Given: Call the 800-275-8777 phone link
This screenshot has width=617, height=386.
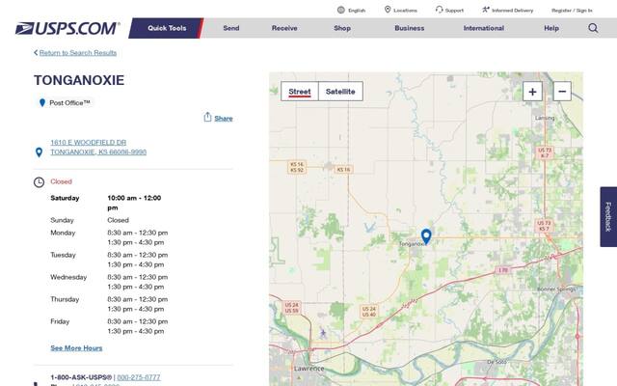Looking at the screenshot, I should tap(139, 377).
